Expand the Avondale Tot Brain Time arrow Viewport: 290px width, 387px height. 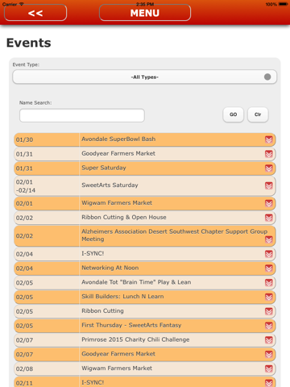(268, 282)
